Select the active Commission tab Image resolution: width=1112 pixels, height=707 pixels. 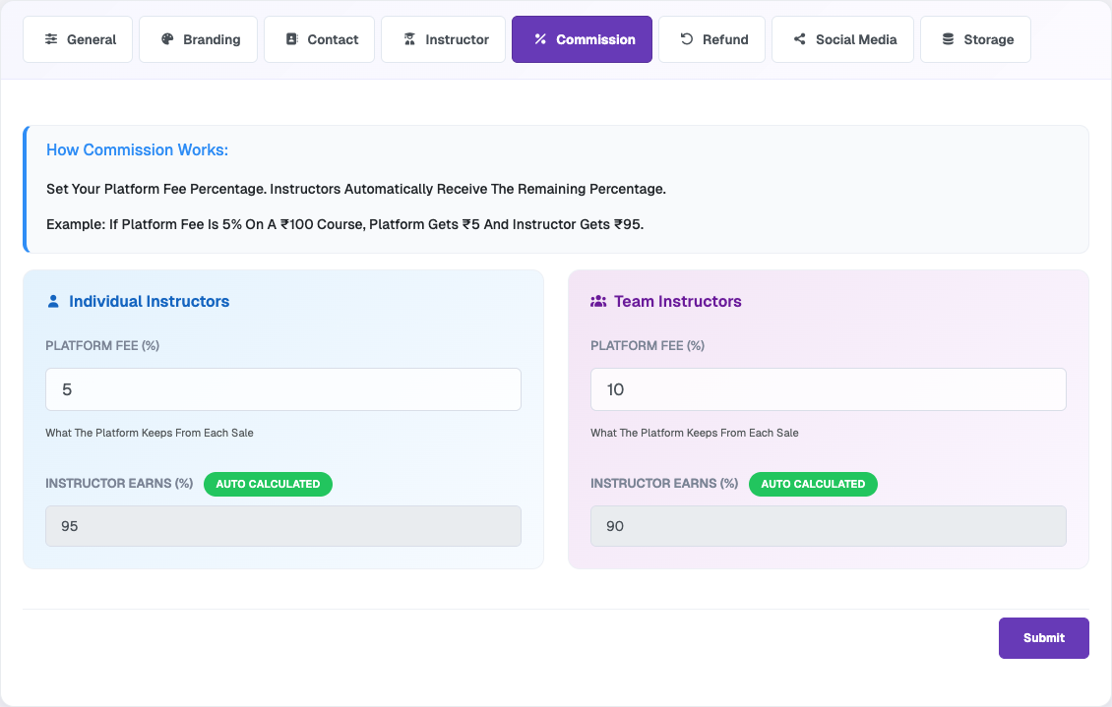[x=583, y=39]
